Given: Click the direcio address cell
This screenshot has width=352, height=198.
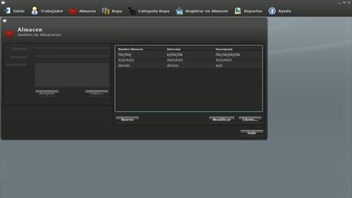Looking at the screenshot, I should 173,65.
